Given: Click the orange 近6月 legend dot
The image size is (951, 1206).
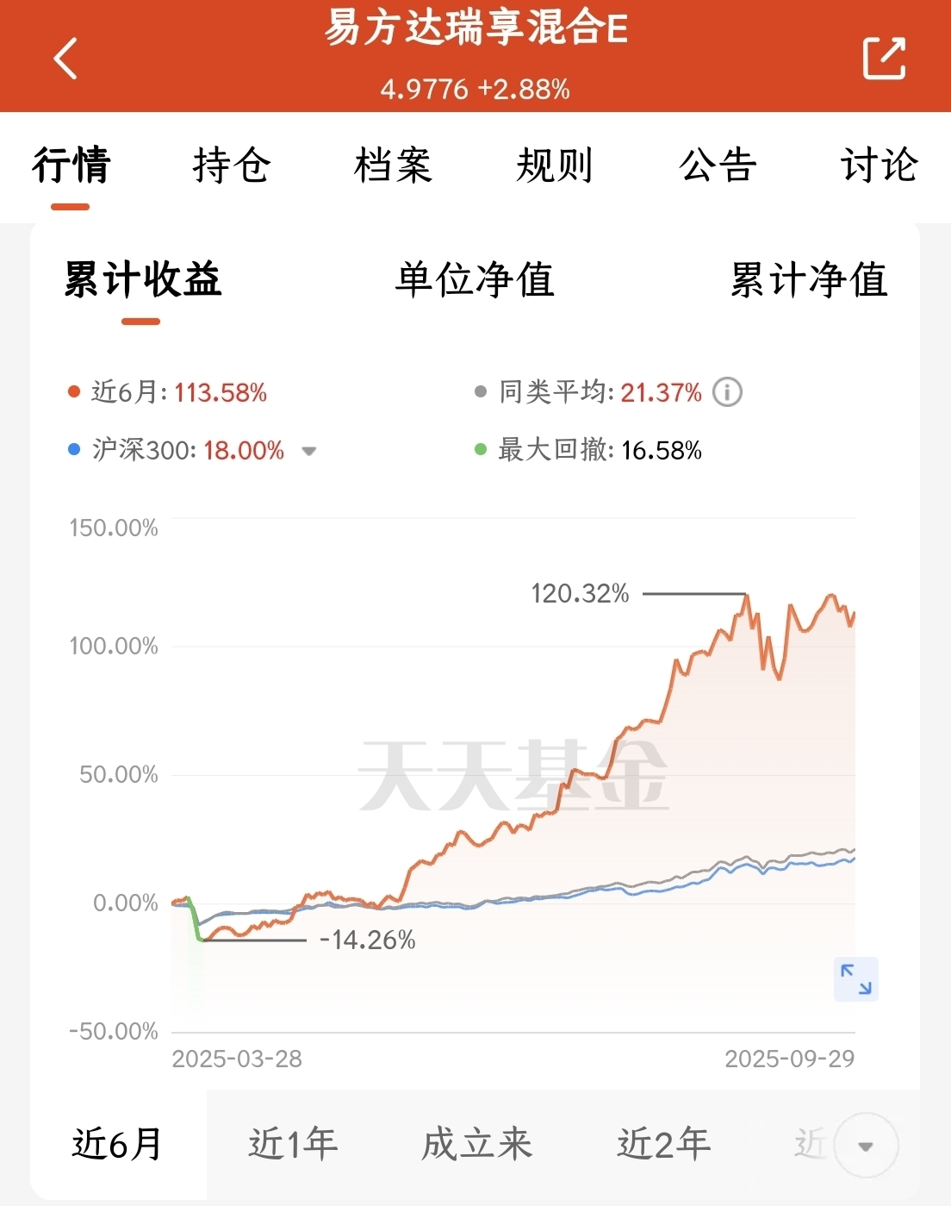Looking at the screenshot, I should (x=74, y=392).
